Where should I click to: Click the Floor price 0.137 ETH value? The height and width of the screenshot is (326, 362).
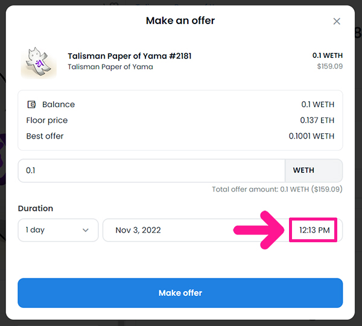coord(317,120)
